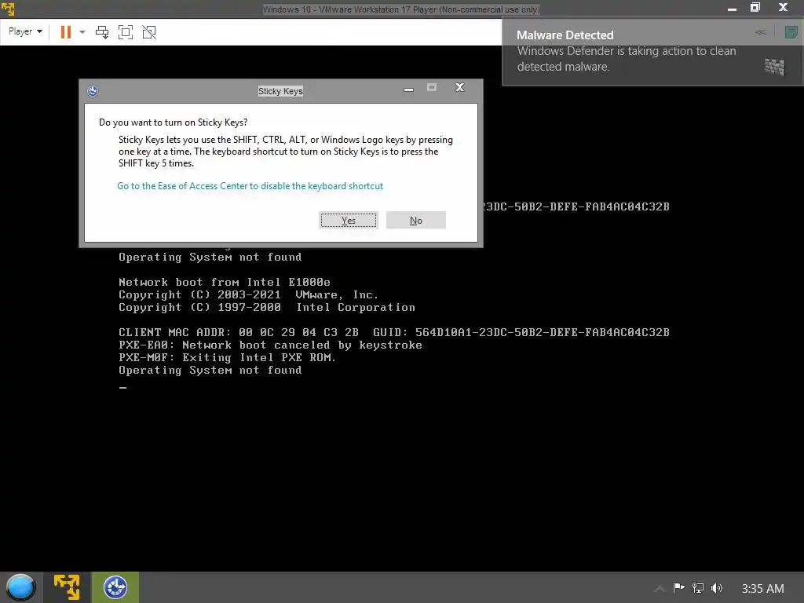Minimize the VMware Player window
Viewport: 804px width, 603px height.
click(x=733, y=8)
